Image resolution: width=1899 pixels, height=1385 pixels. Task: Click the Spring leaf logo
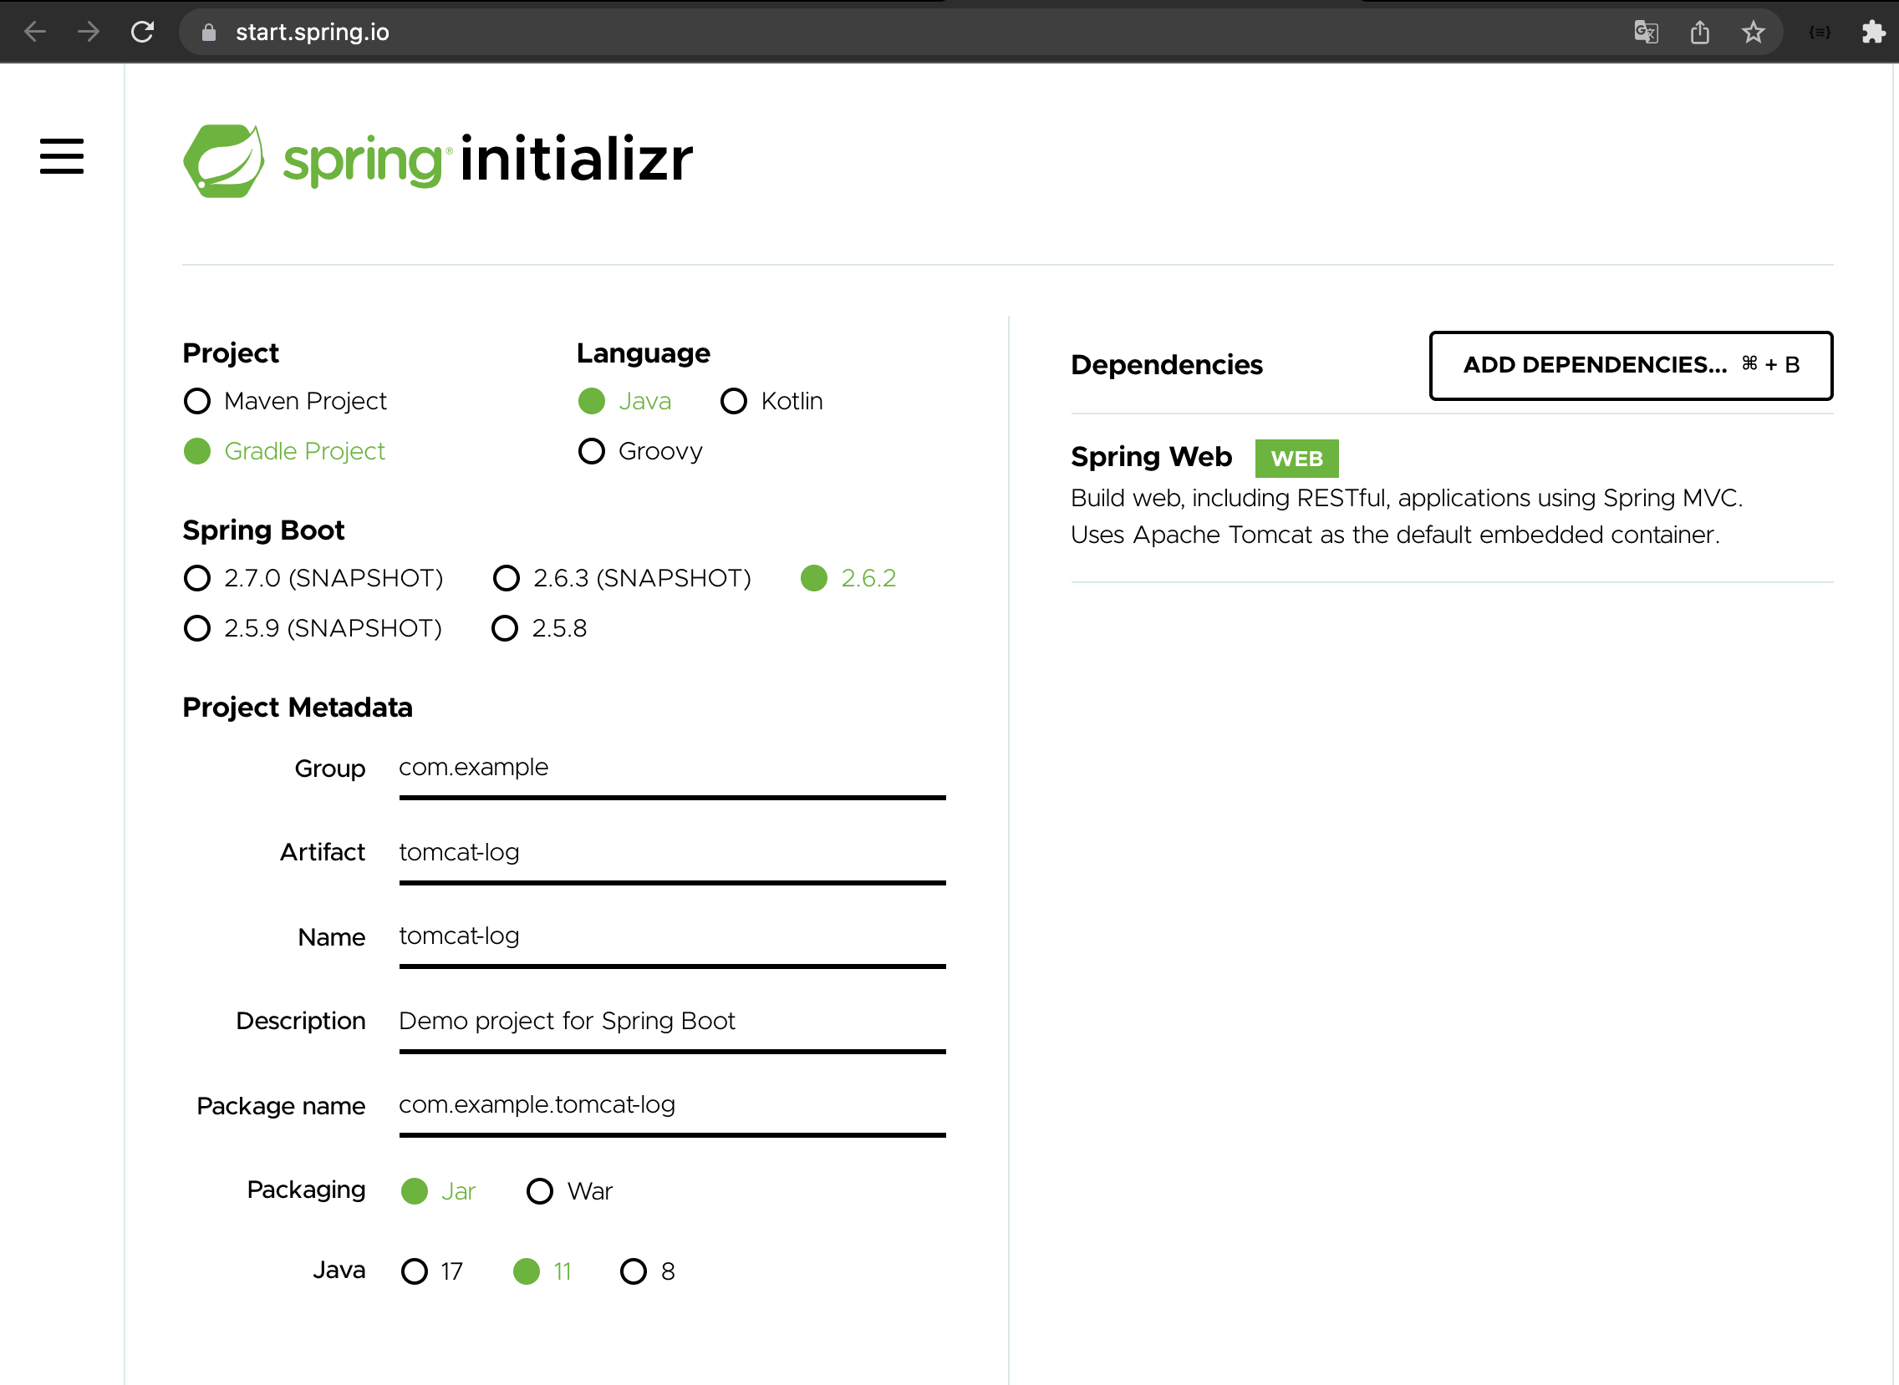point(223,160)
